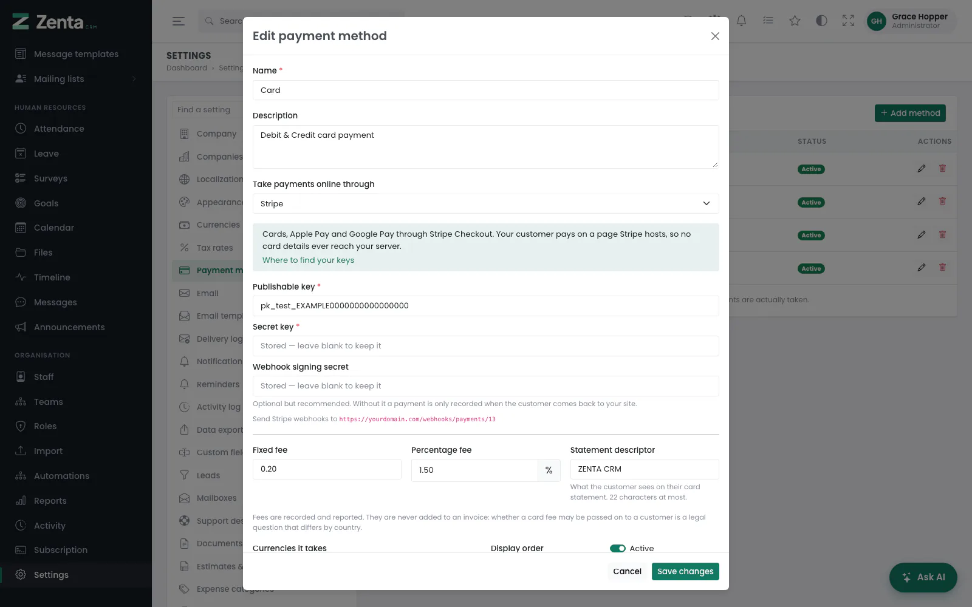The height and width of the screenshot is (607, 972).
Task: Open the Import icon in sidebar
Action: coord(21,451)
